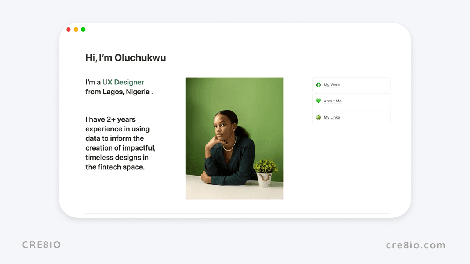This screenshot has width=470, height=264.
Task: Click the recycle icon beside My Work
Action: coord(318,84)
